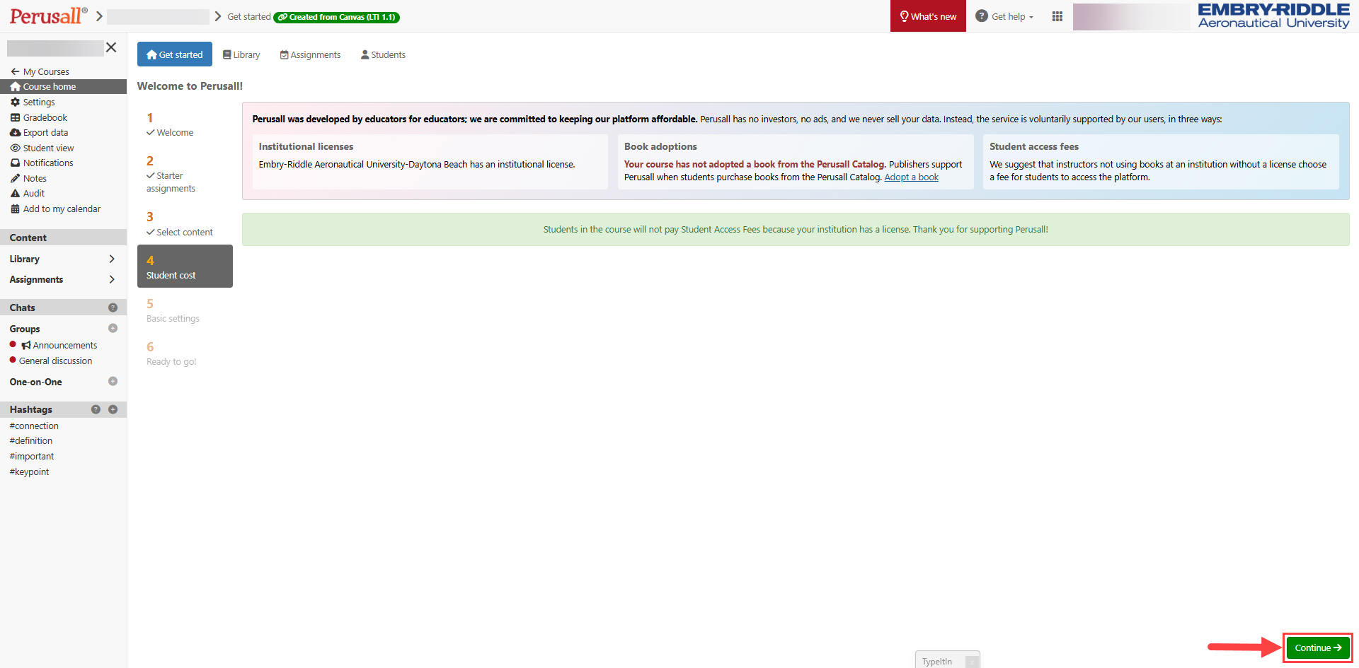Open What's new announcements
This screenshot has width=1359, height=668.
click(x=928, y=16)
